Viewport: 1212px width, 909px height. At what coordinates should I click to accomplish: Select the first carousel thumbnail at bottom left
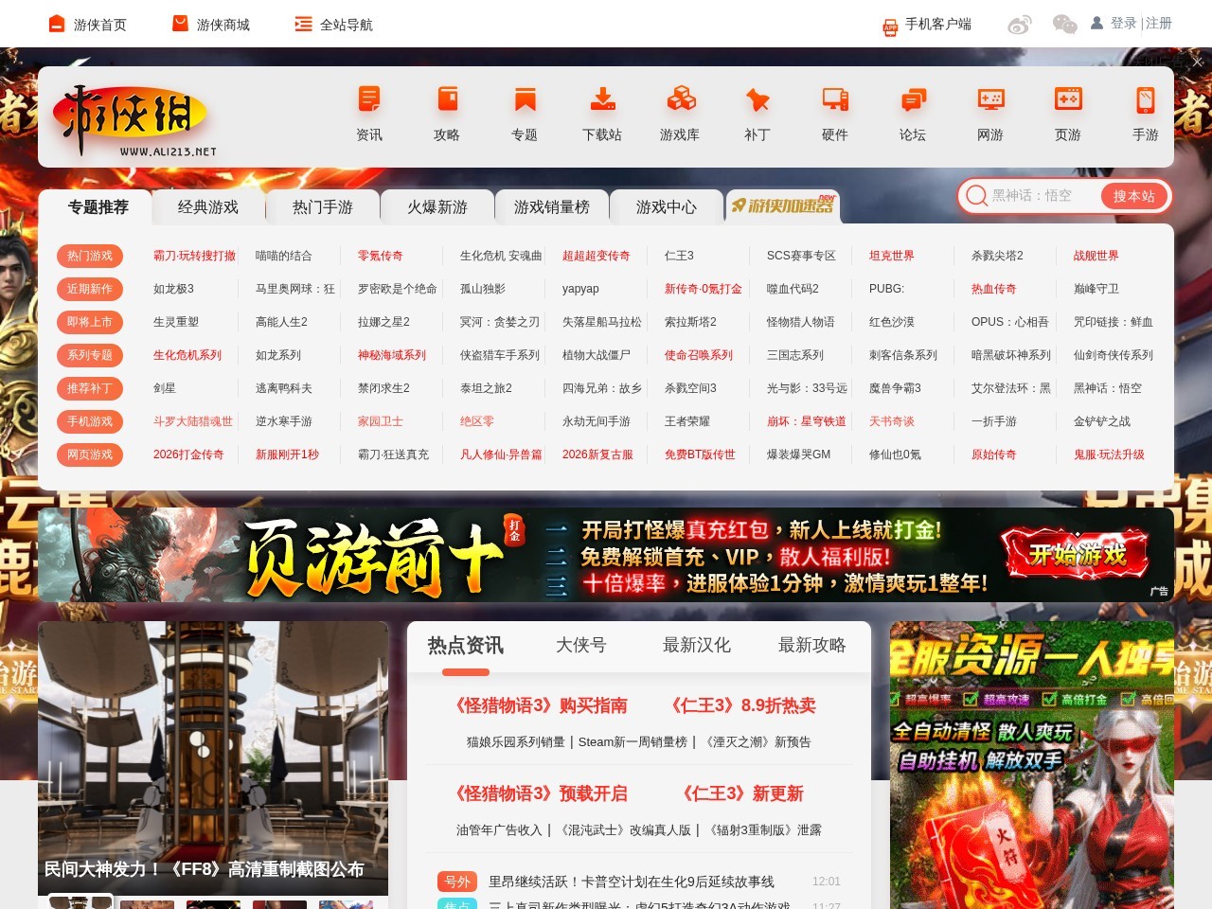point(80,902)
